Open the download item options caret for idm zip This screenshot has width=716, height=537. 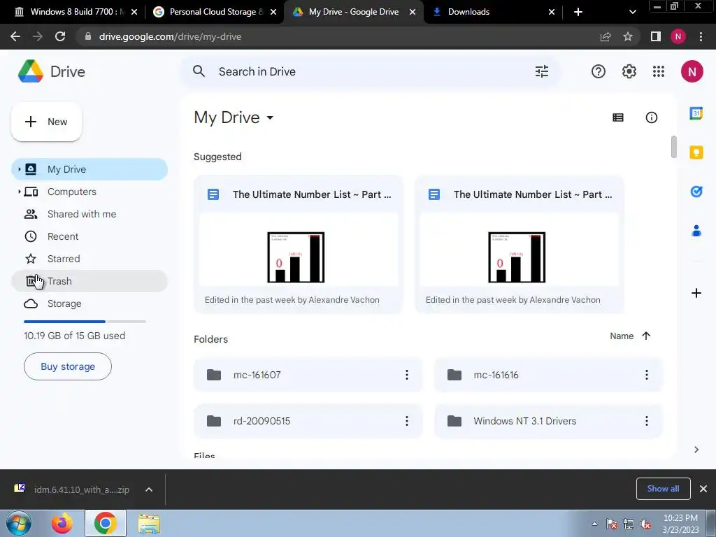(149, 489)
